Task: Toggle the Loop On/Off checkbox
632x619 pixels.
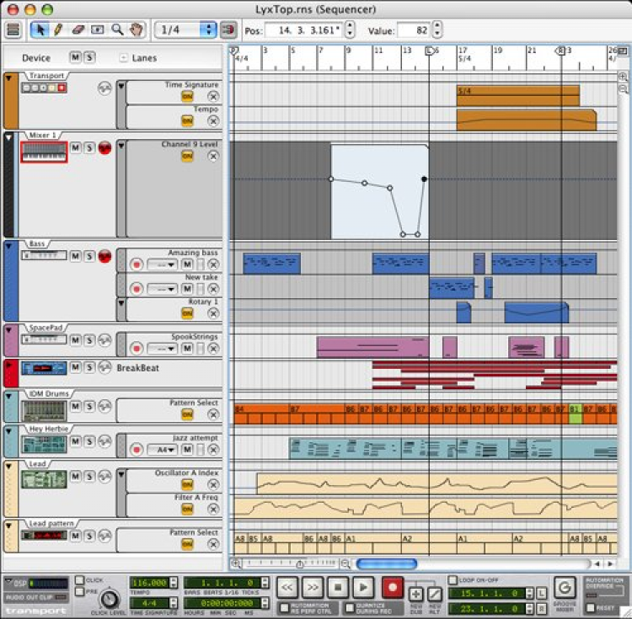Action: pos(453,580)
